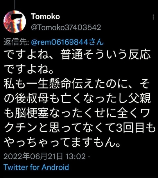Click the dot separator after the timestamp
The image size is (158, 178).
point(89,156)
